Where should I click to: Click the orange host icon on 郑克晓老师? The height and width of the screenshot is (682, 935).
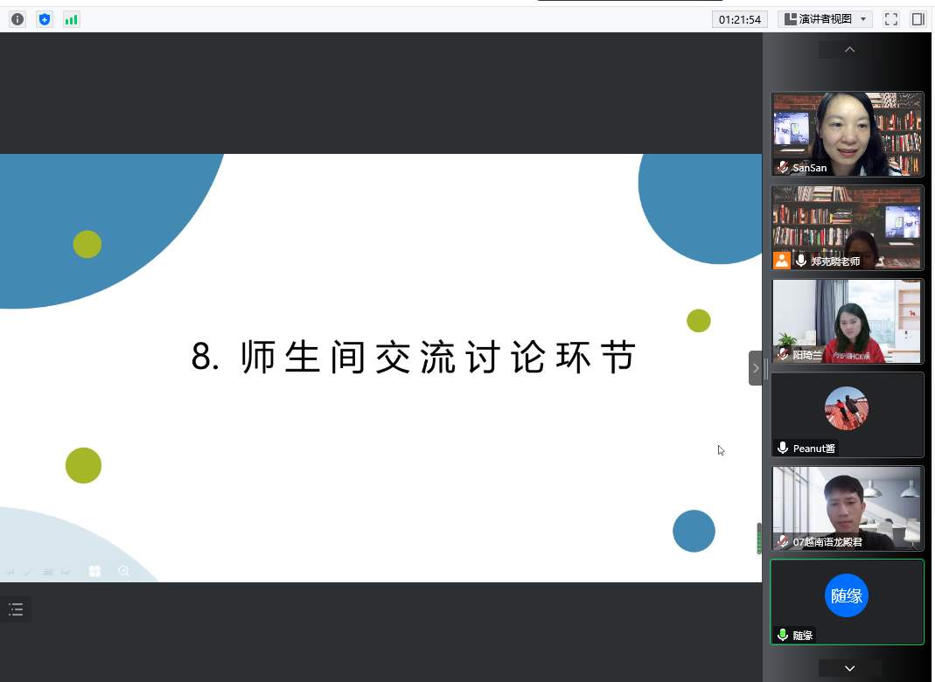click(x=781, y=261)
